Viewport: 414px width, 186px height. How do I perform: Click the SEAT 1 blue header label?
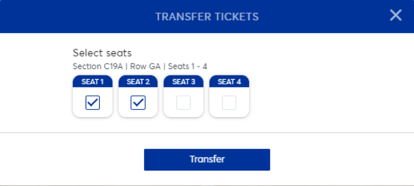tap(93, 82)
